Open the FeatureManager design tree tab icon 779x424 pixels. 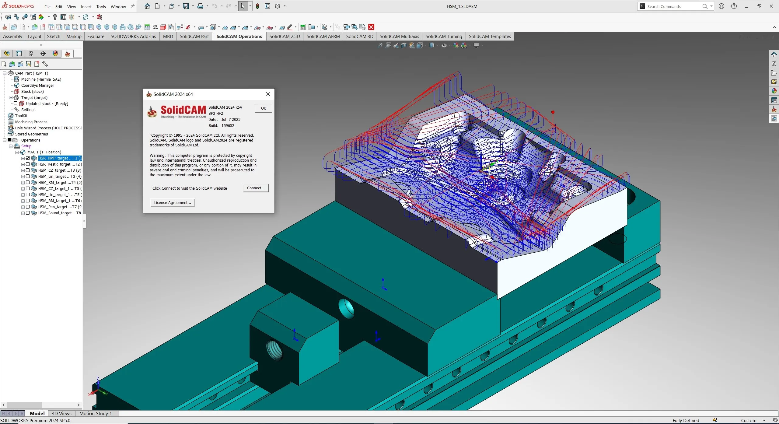(x=7, y=54)
